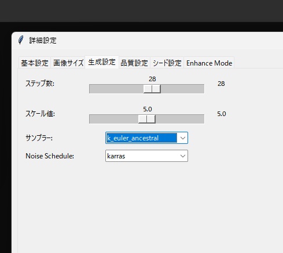Click the 5.0 readout above the scale slider
Viewport: 283px width, 253px height.
point(148,109)
